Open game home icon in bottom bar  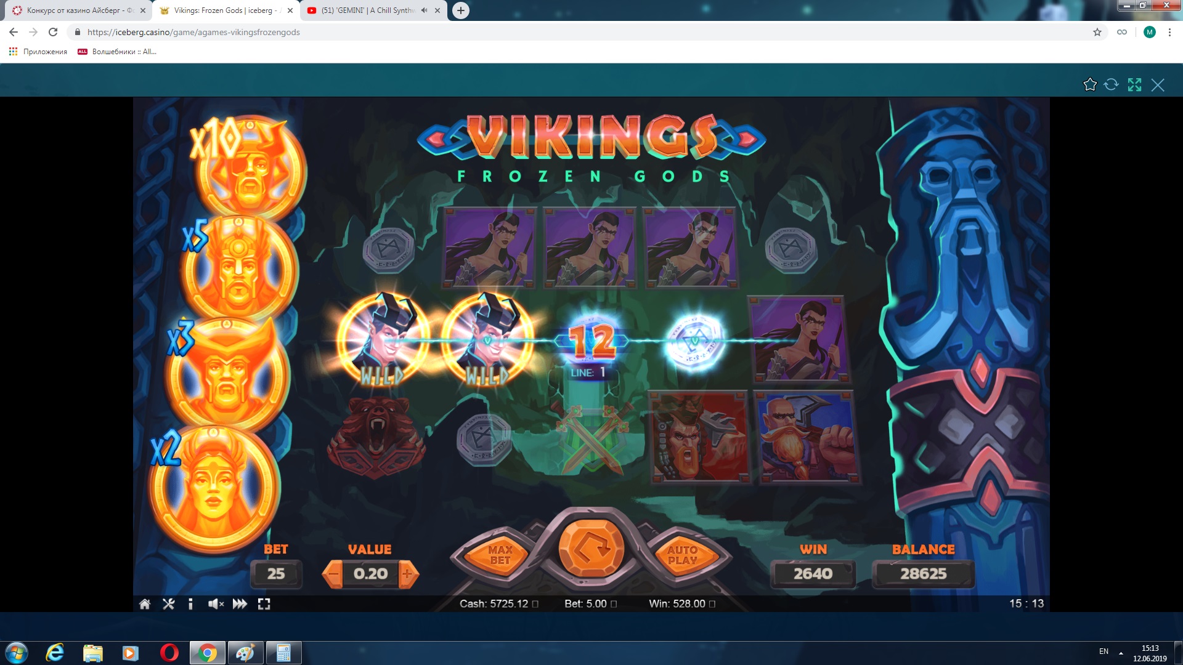(x=145, y=604)
